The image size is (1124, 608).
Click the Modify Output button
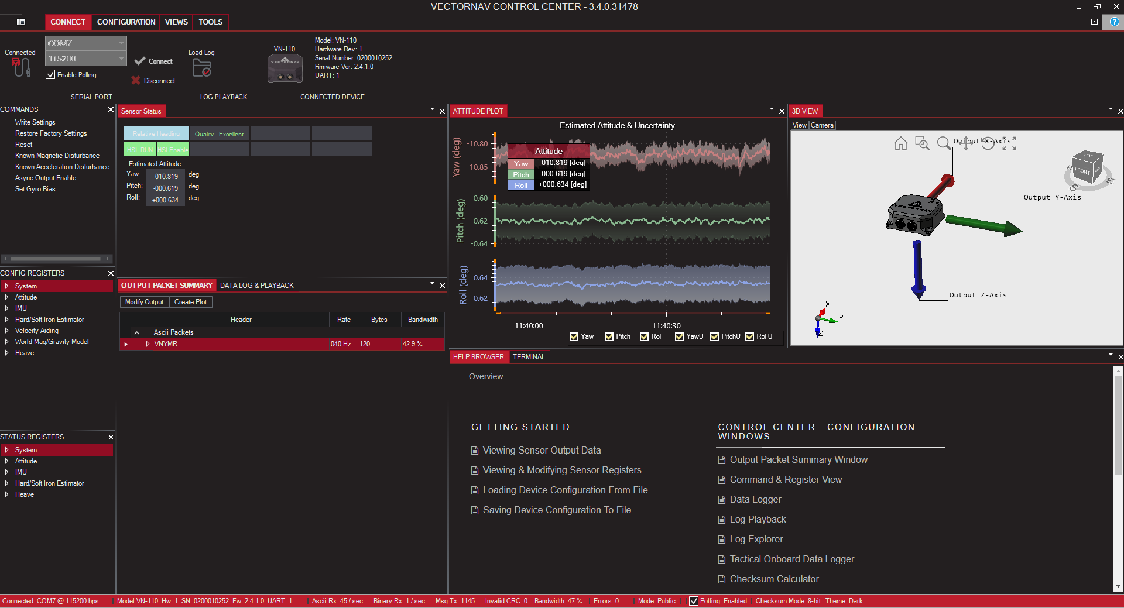[144, 302]
